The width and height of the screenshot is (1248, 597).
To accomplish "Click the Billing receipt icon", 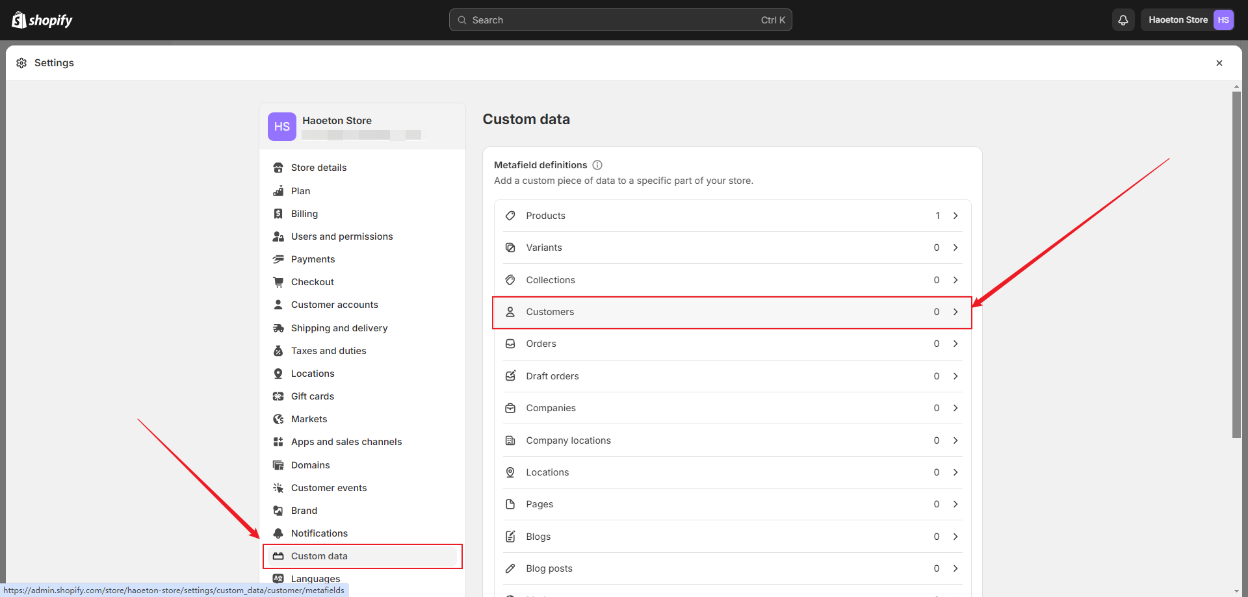I will click(278, 214).
